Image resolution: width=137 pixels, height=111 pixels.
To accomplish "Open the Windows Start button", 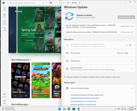I will (59, 109).
